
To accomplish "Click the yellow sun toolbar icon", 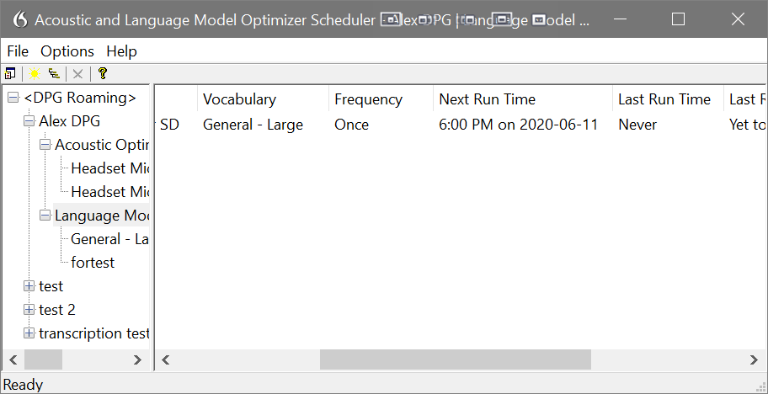I will click(x=35, y=74).
